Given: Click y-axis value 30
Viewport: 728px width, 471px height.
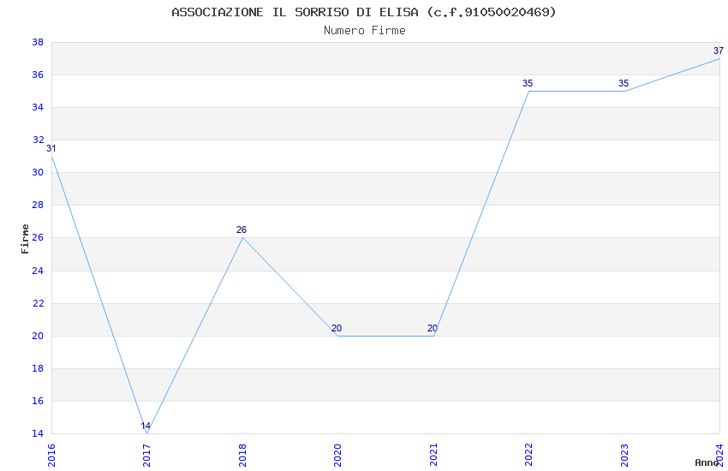Looking at the screenshot, I should 38,172.
